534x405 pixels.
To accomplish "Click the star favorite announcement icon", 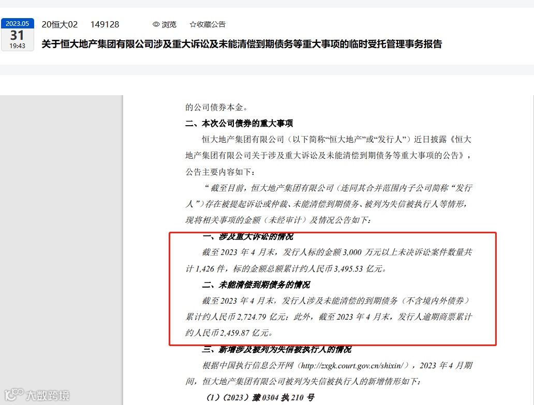I will (193, 24).
